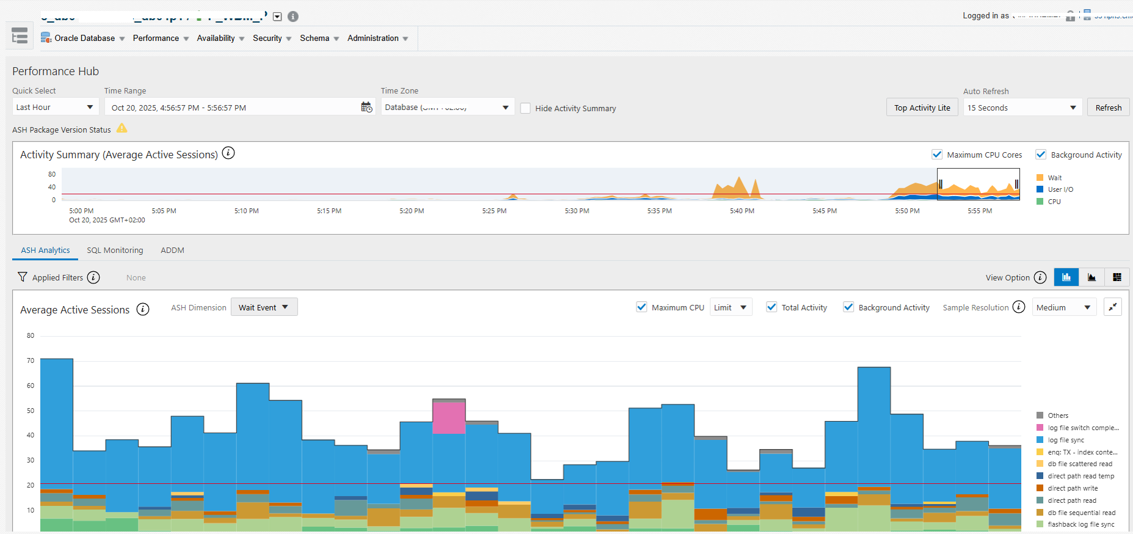Click the right handle of the time range slider
This screenshot has height=534, width=1133.
1016,184
